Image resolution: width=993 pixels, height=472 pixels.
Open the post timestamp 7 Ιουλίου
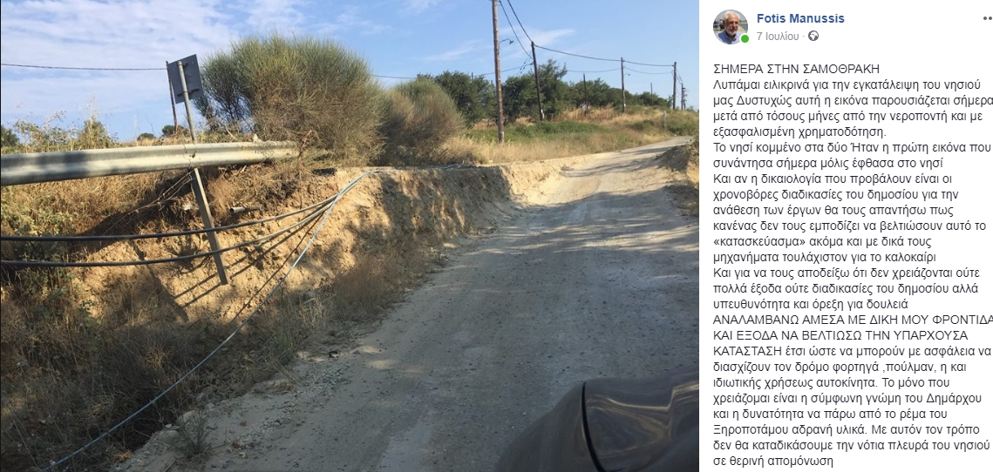pos(778,36)
